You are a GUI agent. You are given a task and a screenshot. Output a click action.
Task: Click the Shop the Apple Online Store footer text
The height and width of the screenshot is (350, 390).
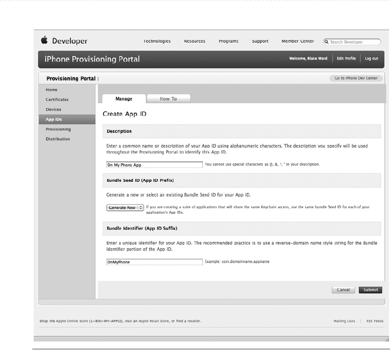tap(120, 321)
